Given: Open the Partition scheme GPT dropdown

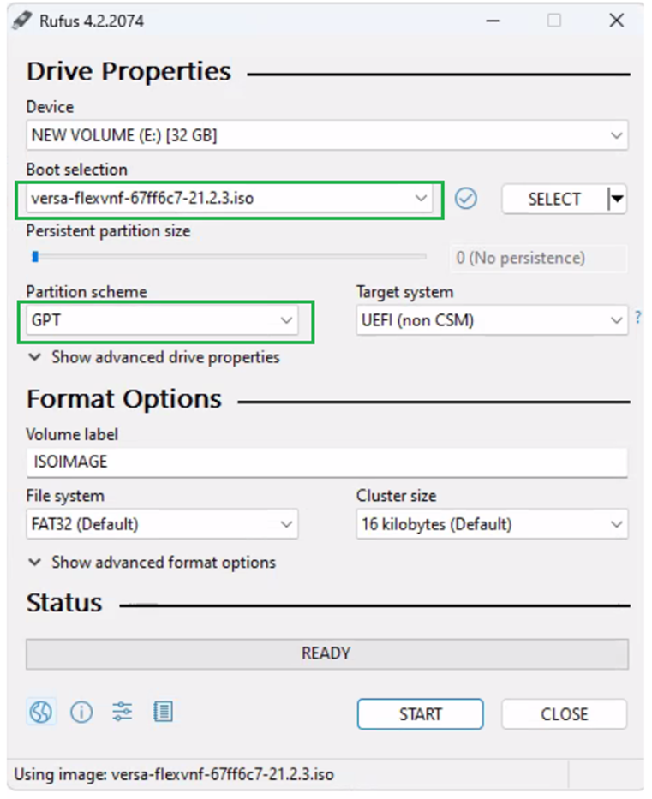Looking at the screenshot, I should 162,320.
